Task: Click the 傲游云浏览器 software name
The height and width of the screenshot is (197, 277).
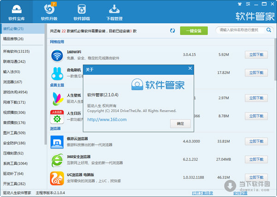Action: [77, 139]
